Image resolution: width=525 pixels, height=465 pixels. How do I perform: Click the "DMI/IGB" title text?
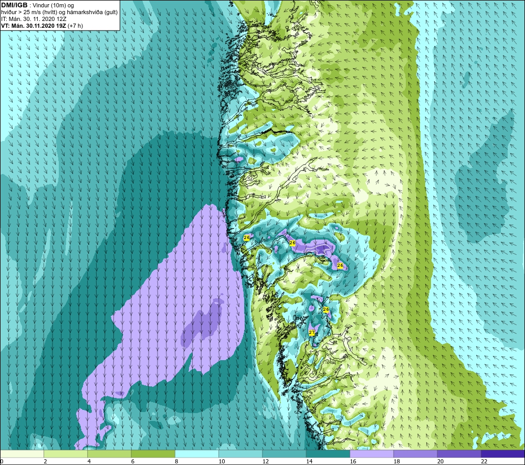click(14, 5)
